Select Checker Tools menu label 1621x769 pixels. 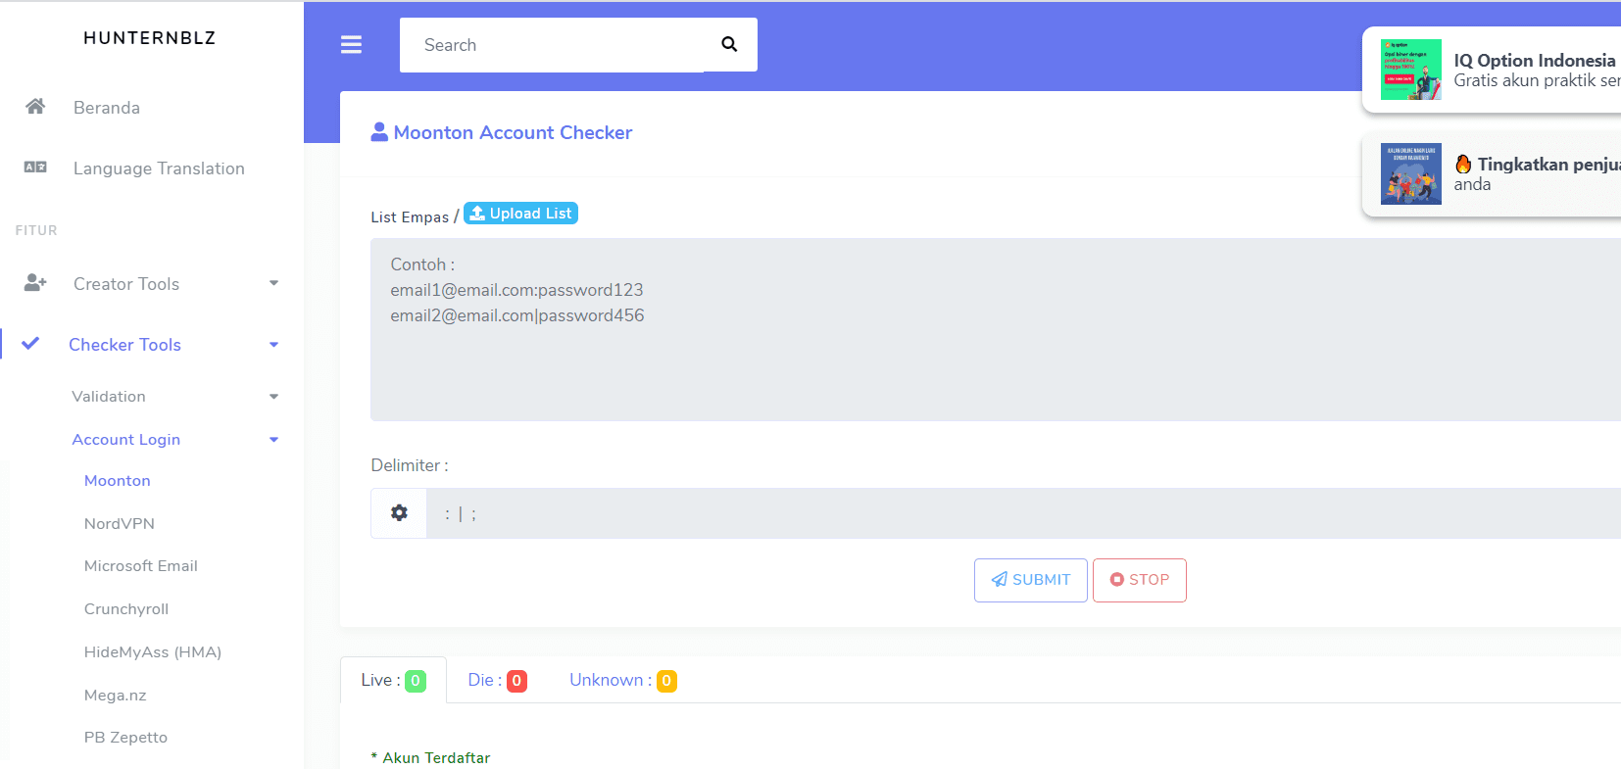(124, 345)
